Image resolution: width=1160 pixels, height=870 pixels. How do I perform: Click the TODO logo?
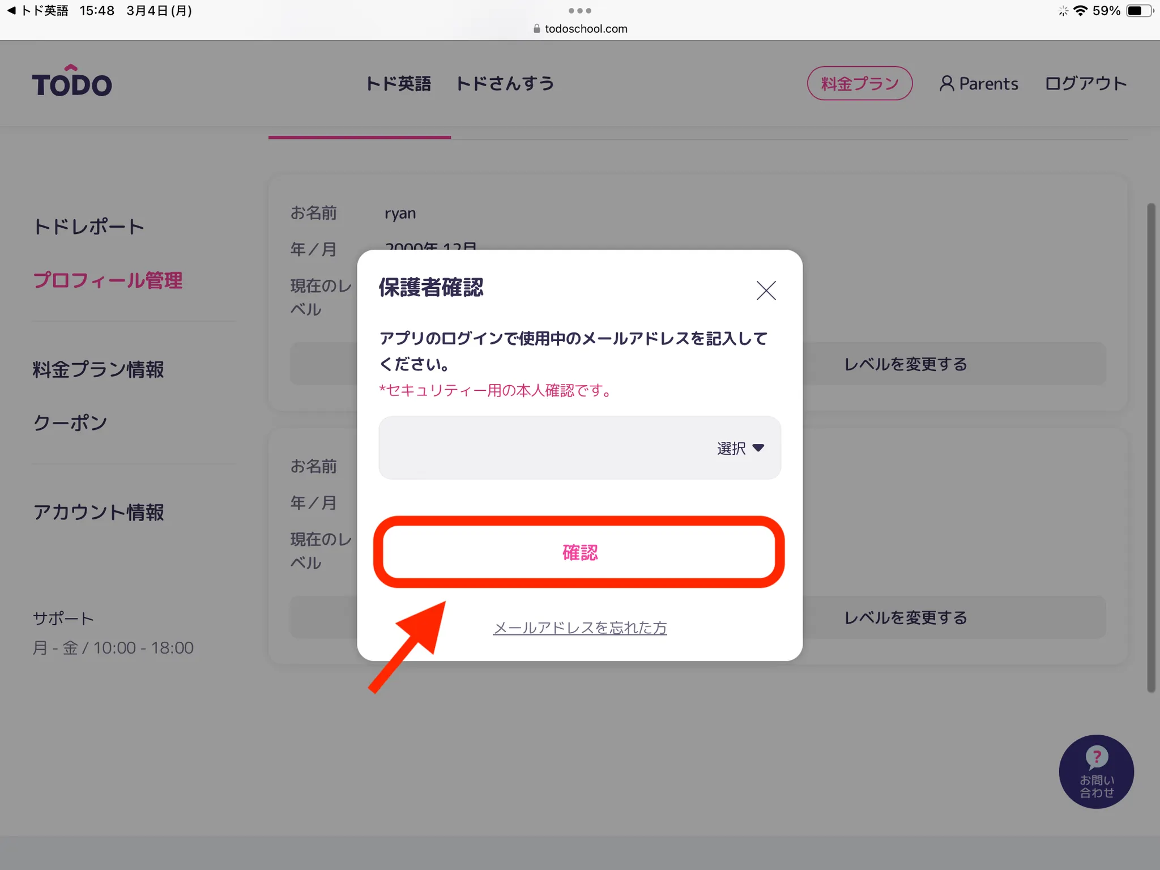click(x=72, y=82)
